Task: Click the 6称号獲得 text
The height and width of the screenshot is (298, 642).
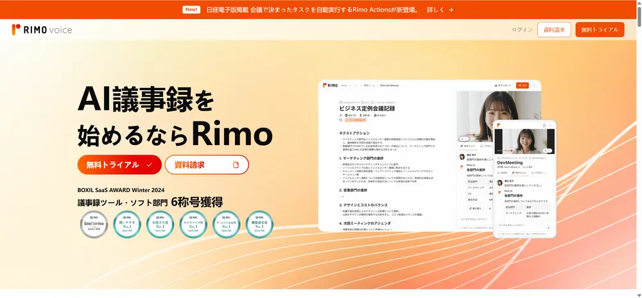Action: tap(197, 202)
